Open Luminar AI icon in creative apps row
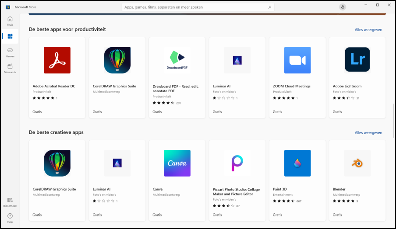Viewport: 396px width, 229px height. pyautogui.click(x=117, y=163)
